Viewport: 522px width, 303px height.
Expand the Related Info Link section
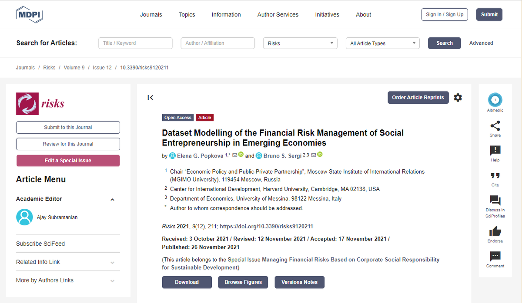point(113,262)
